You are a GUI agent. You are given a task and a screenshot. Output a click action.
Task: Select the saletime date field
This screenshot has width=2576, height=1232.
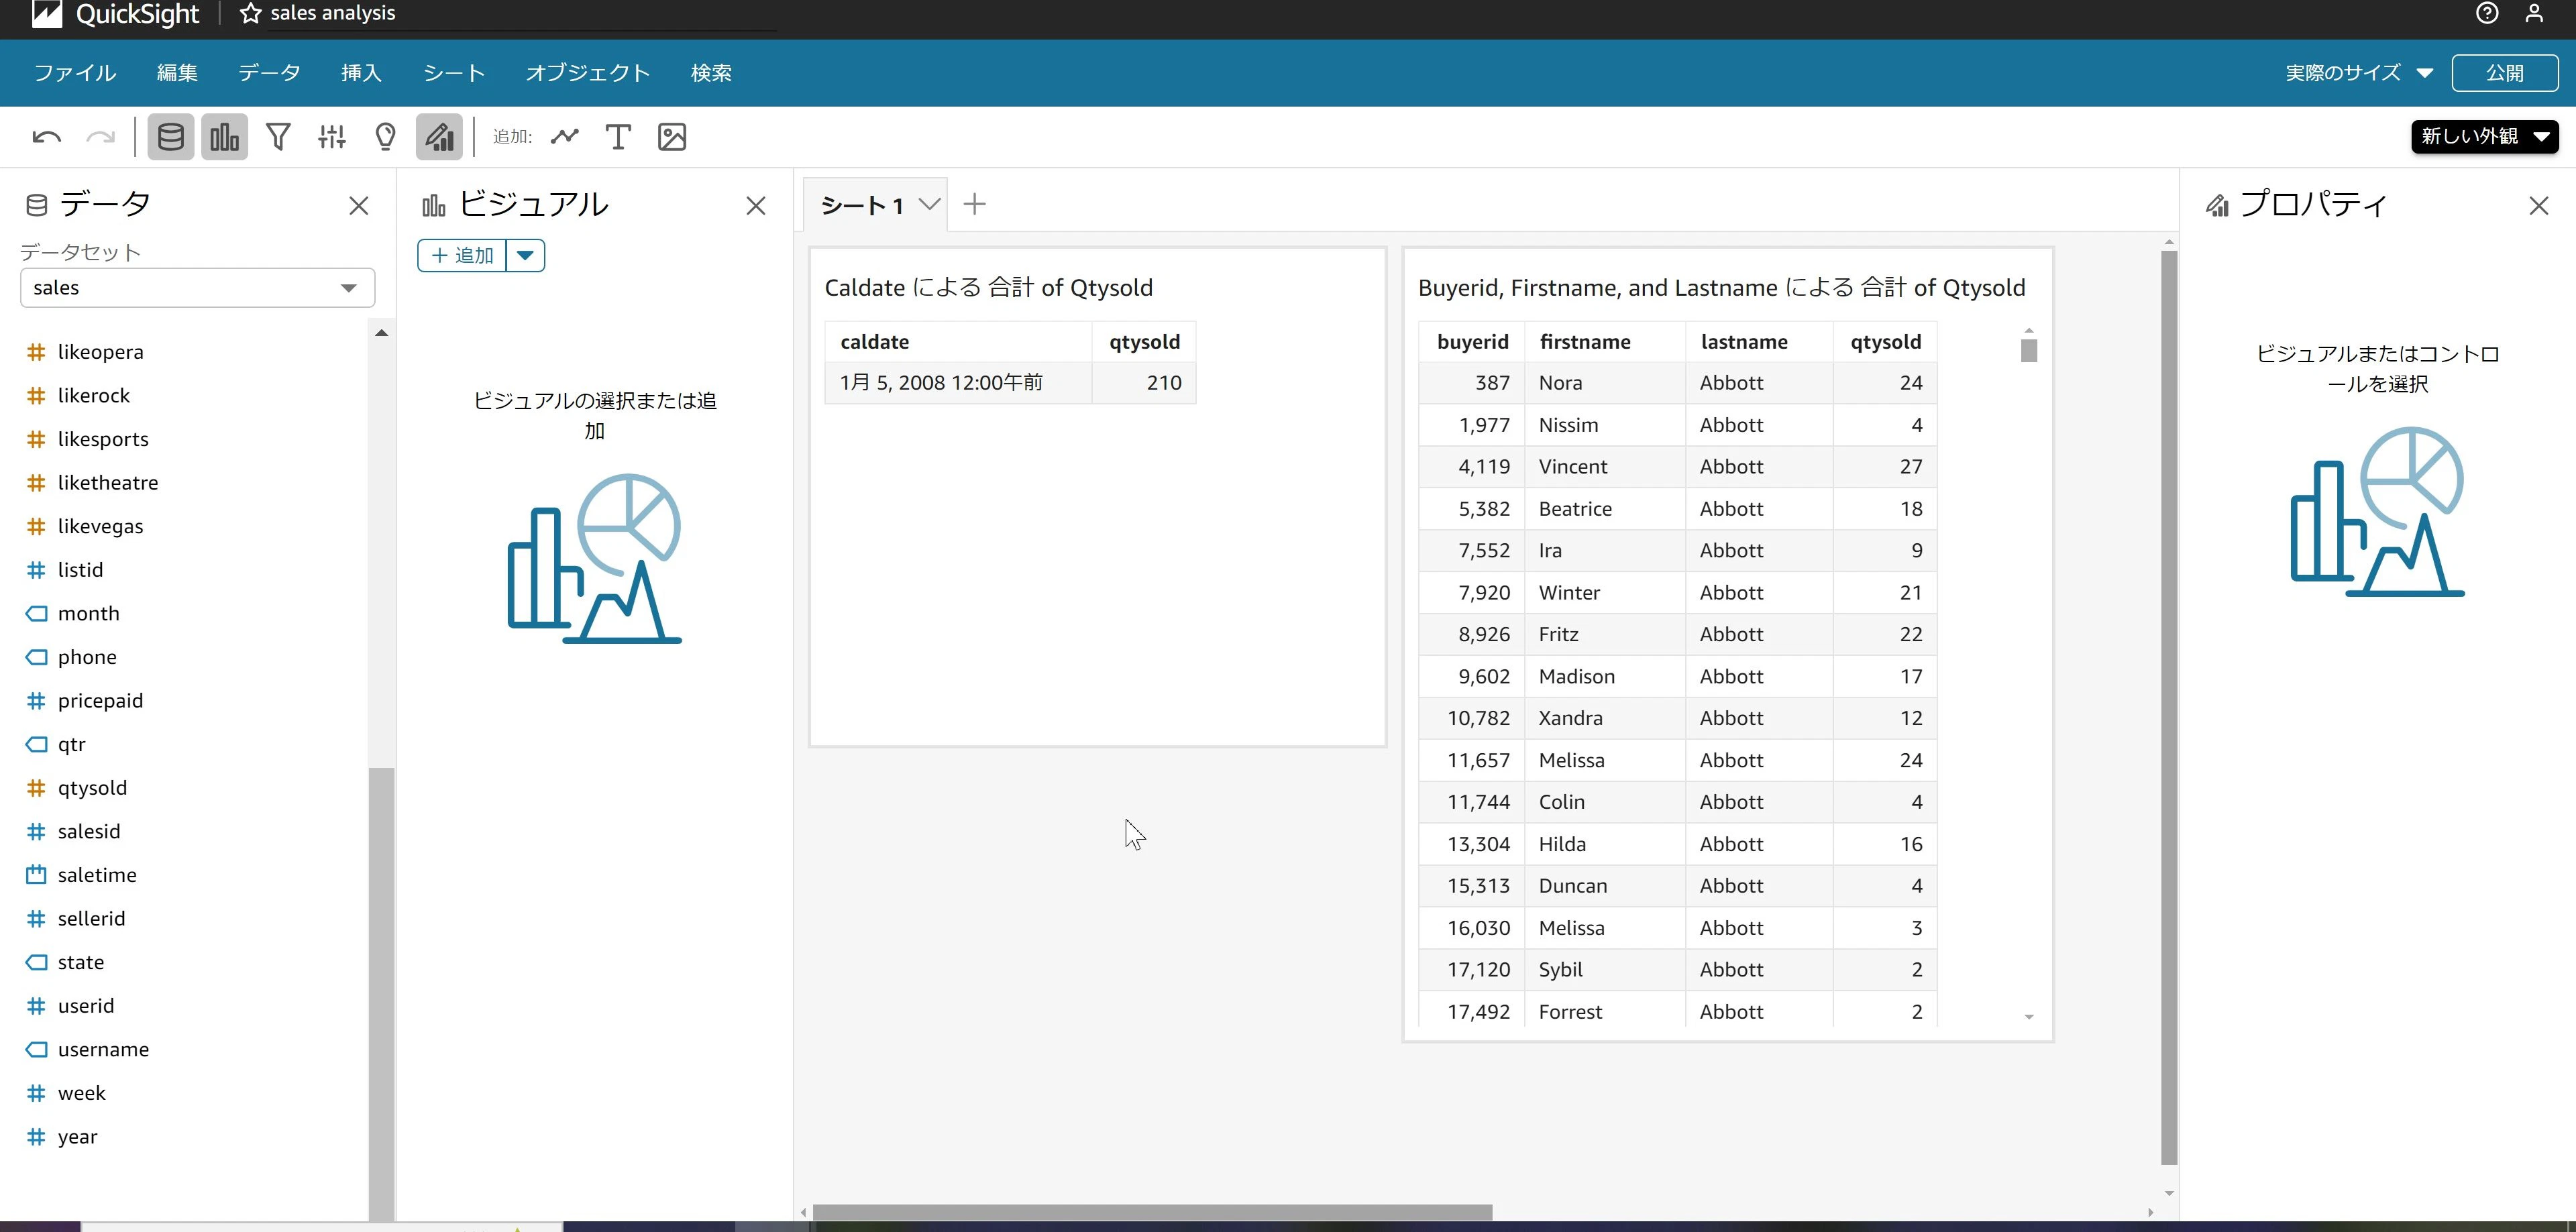(x=97, y=875)
